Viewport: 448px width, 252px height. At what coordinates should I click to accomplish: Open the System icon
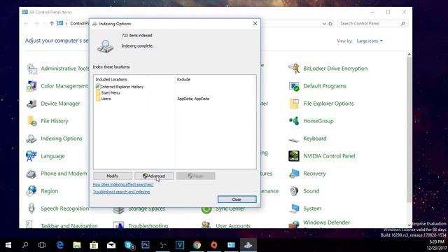click(294, 209)
